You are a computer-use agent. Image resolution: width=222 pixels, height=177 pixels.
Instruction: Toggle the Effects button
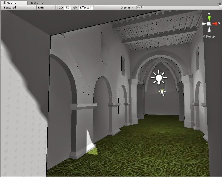click(x=84, y=7)
